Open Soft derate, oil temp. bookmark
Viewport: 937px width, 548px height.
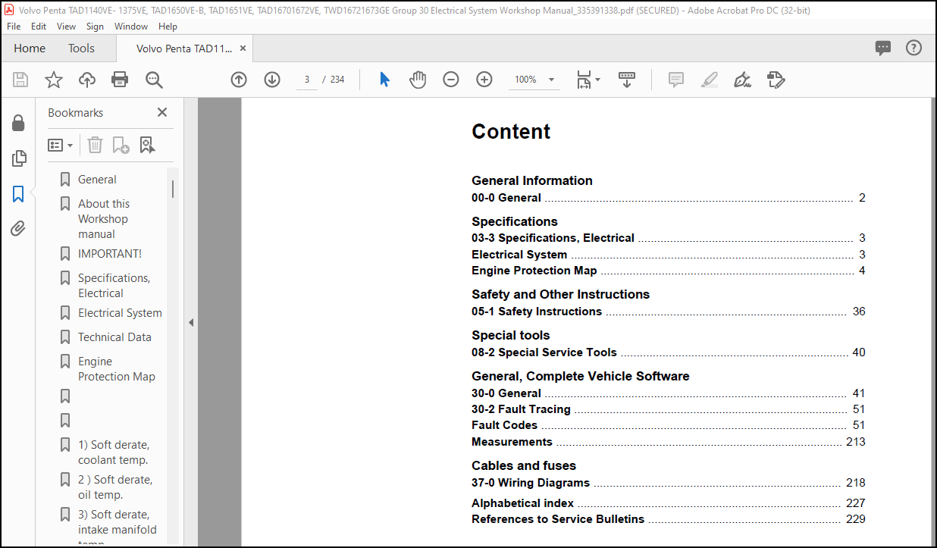115,487
